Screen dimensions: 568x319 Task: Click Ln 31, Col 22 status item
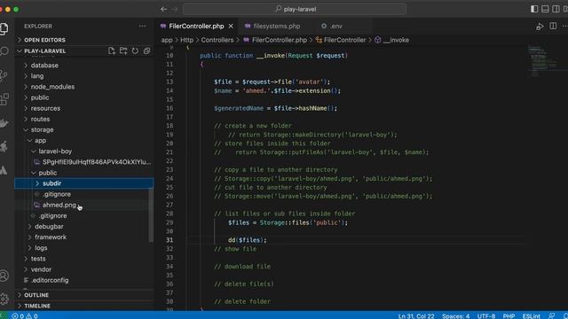pos(416,315)
